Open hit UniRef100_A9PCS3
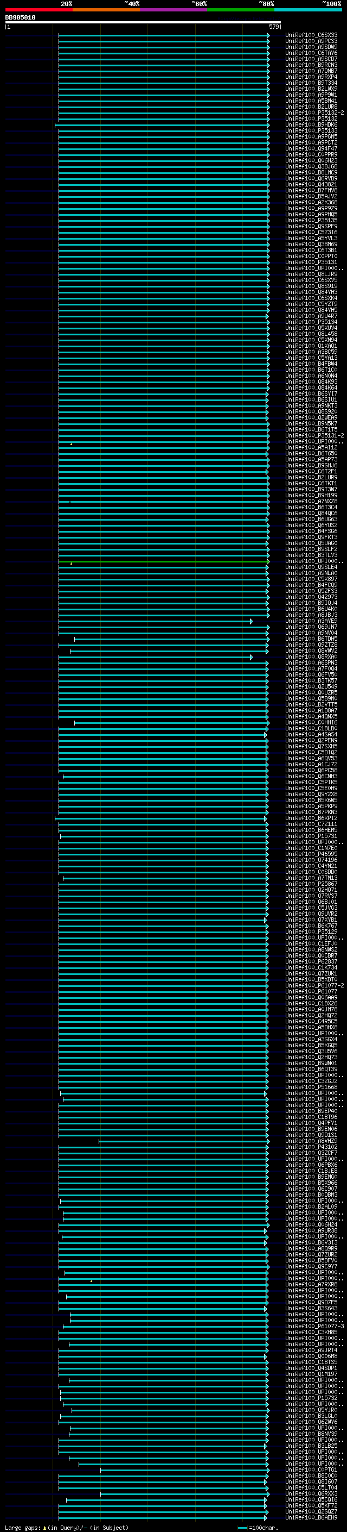 [x=311, y=41]
